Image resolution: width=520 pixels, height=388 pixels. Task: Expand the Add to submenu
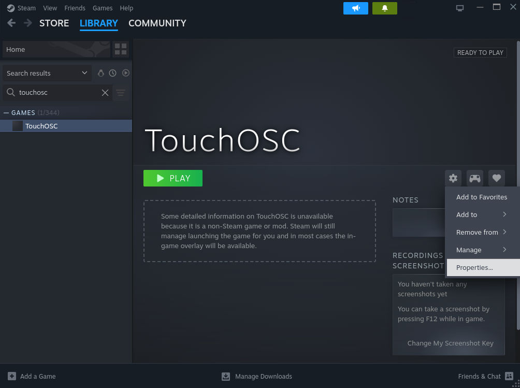tap(482, 214)
